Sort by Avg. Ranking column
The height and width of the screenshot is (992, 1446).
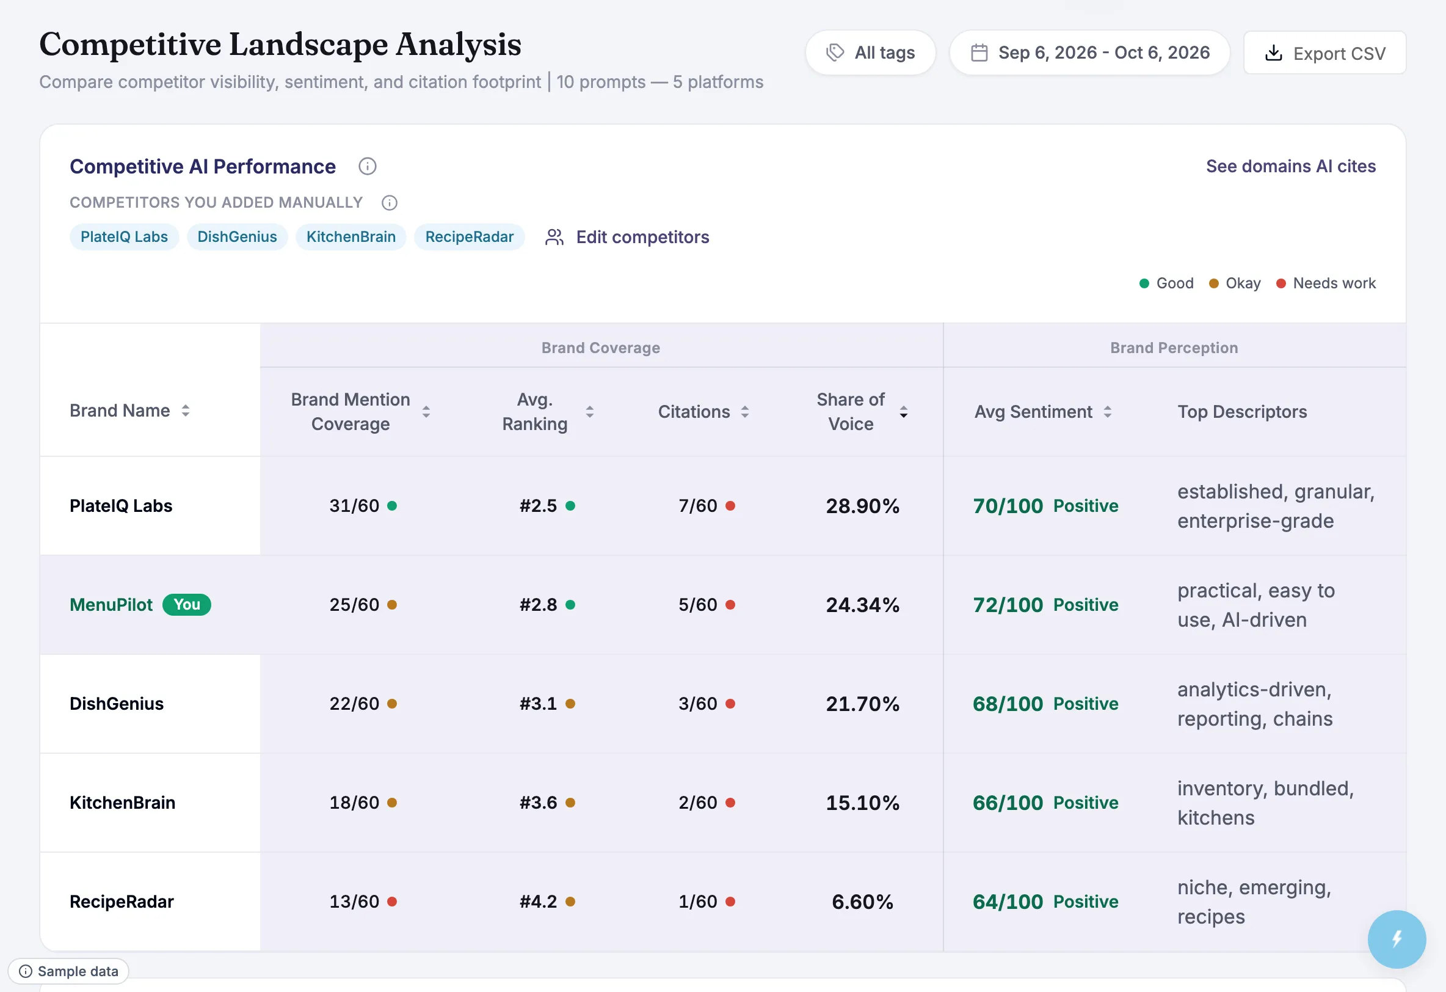590,411
